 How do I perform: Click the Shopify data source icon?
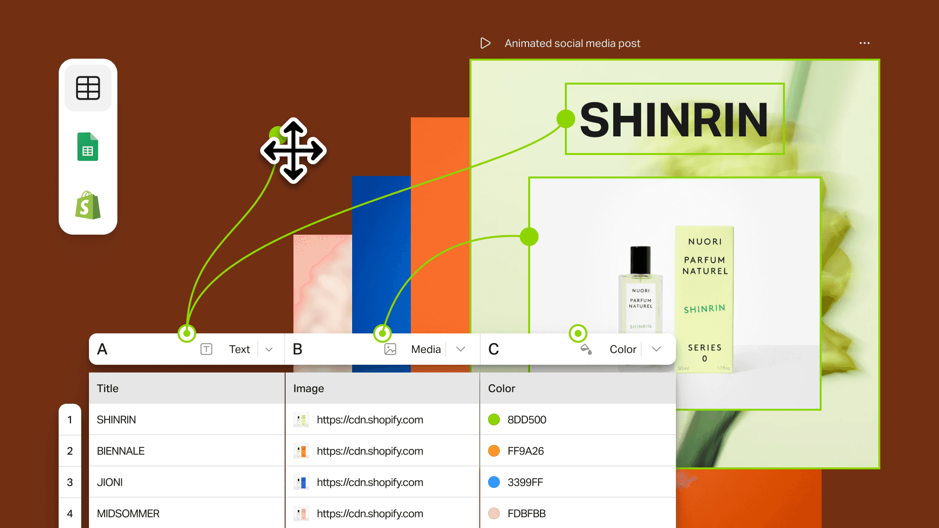pos(88,205)
